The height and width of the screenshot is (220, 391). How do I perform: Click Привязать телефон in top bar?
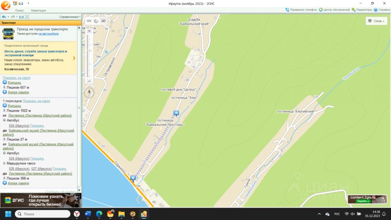tap(301, 10)
